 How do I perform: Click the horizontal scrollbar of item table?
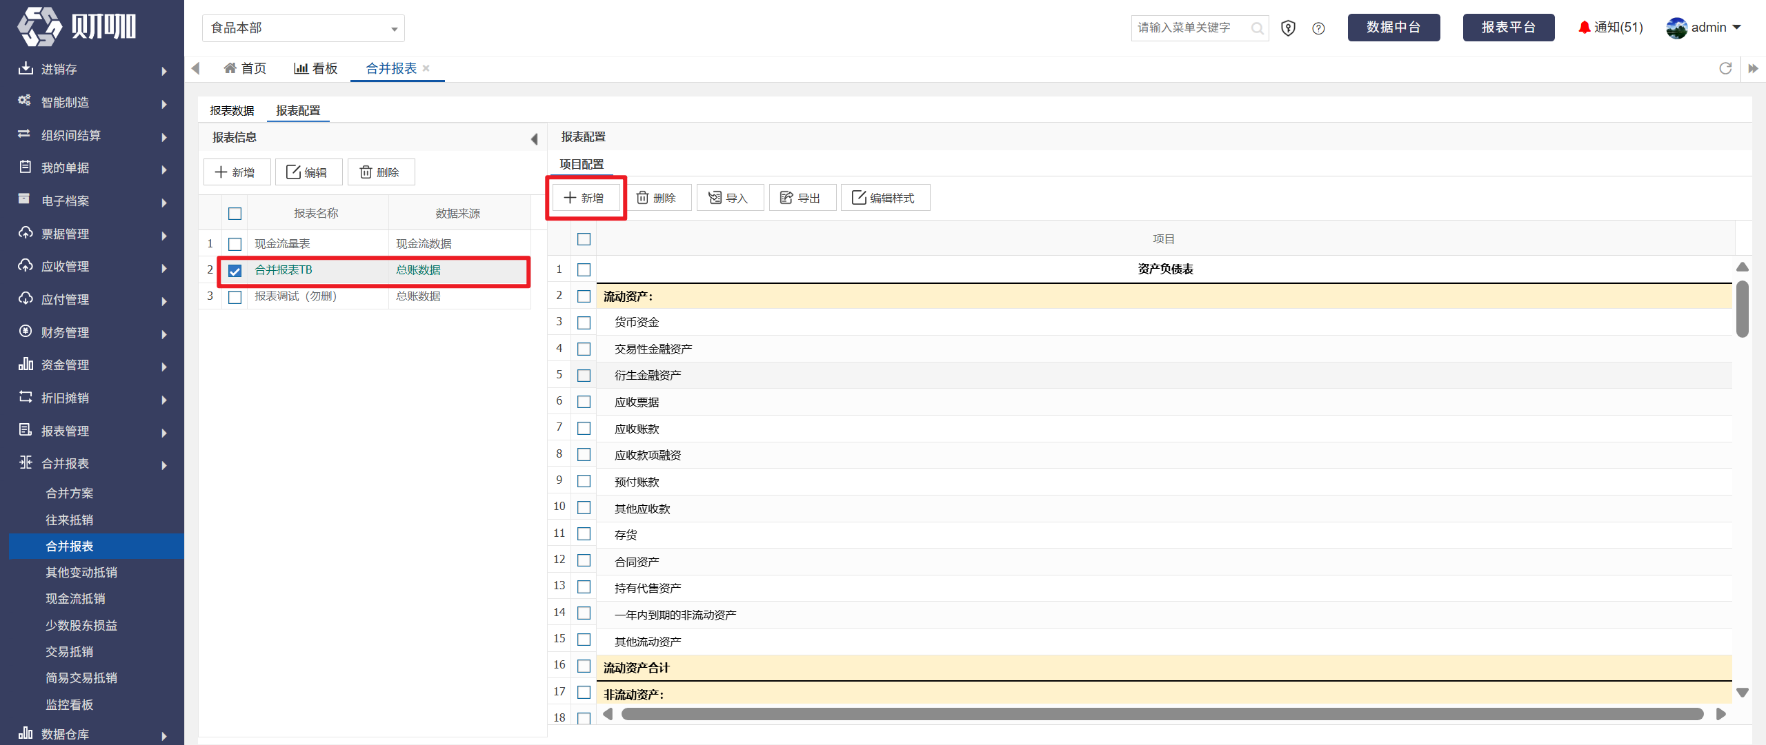(x=1162, y=714)
